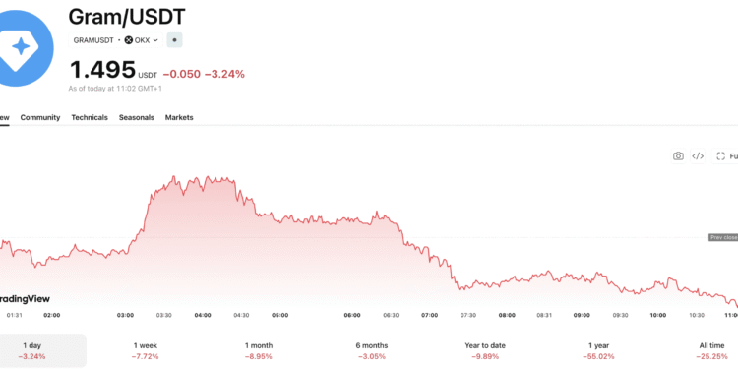The image size is (738, 369).
Task: Select the 1 week performance range
Action: [146, 351]
